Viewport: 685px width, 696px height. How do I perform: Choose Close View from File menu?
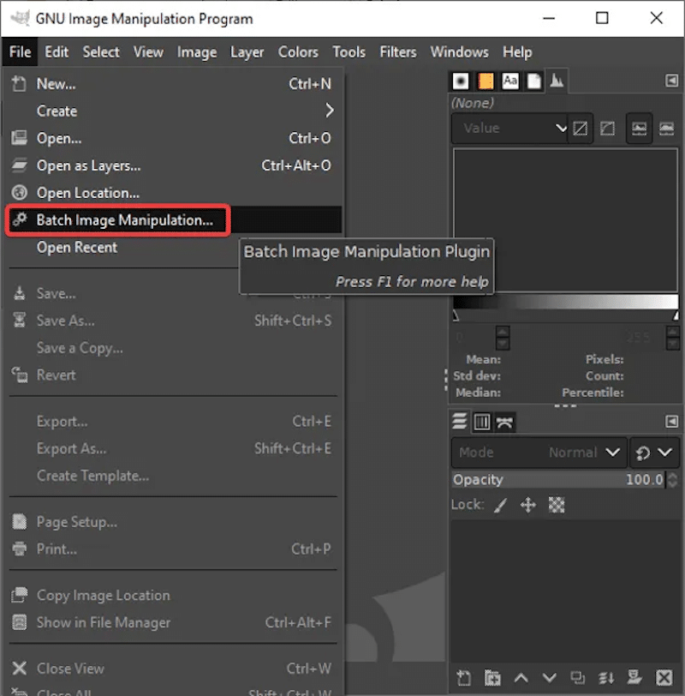173,668
